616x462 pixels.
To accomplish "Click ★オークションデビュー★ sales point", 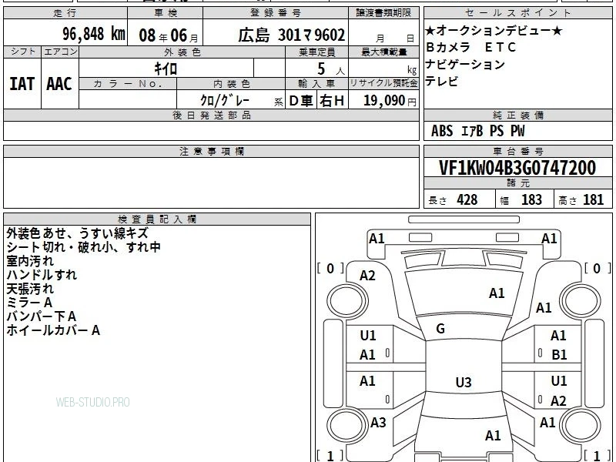I will tap(494, 31).
